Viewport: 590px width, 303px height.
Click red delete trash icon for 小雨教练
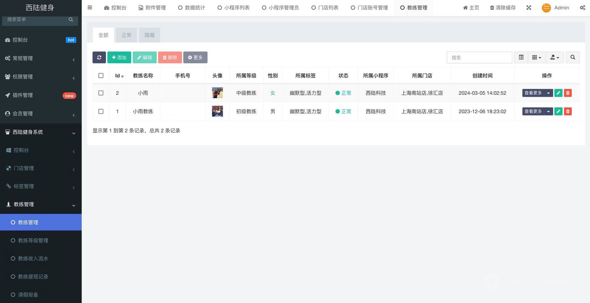tap(568, 111)
